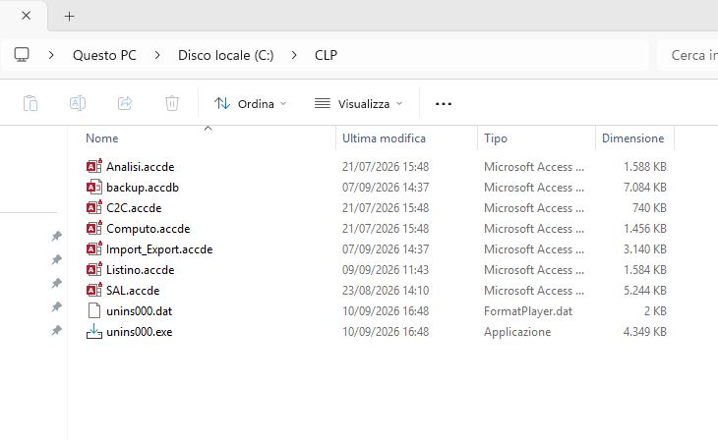Click date 23/08/2026 14:10
This screenshot has height=440, width=718.
(x=386, y=290)
